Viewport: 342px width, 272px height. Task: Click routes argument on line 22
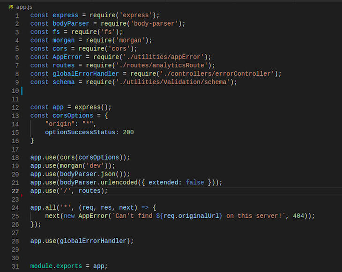coord(89,191)
